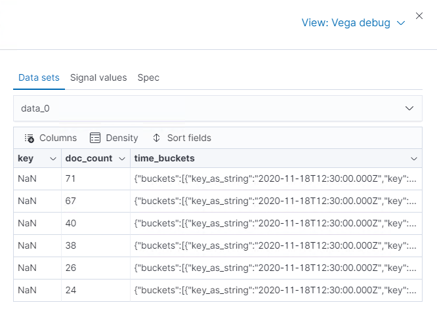437x332 pixels.
Task: Open the Spec tab
Action: tap(148, 77)
